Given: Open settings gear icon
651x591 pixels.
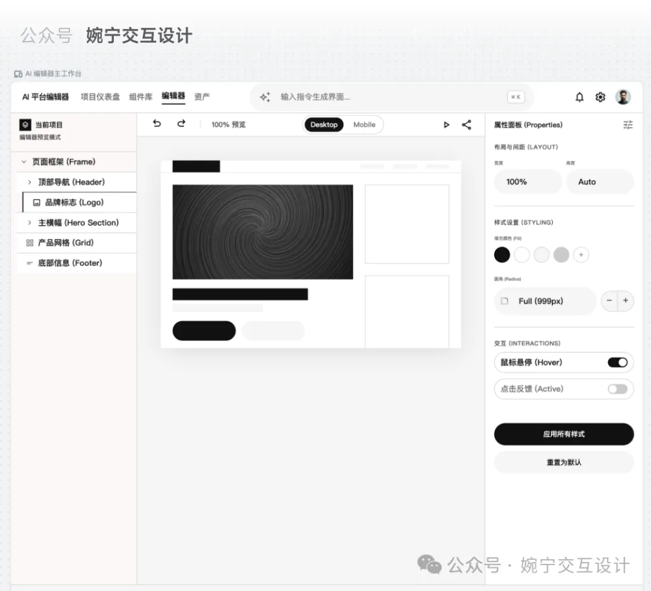Looking at the screenshot, I should pos(600,97).
